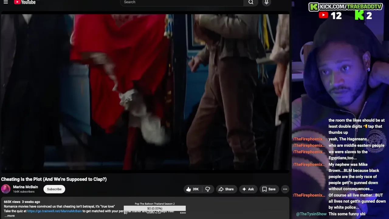Expand description with ...more
The width and height of the screenshot is (389, 219).
click(x=9, y=216)
